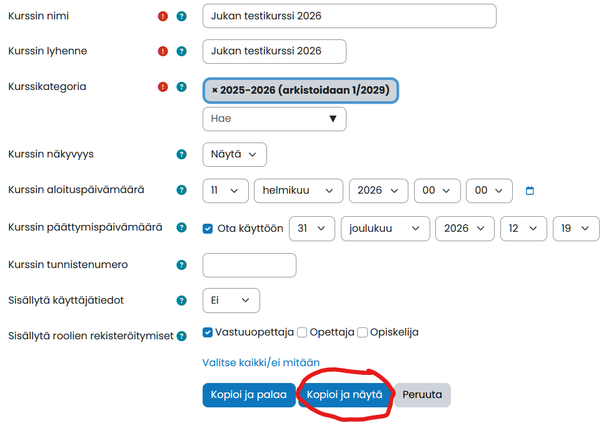Click help icon for Kurssin päättymispäivämäärä
This screenshot has height=423, width=601.
181,228
